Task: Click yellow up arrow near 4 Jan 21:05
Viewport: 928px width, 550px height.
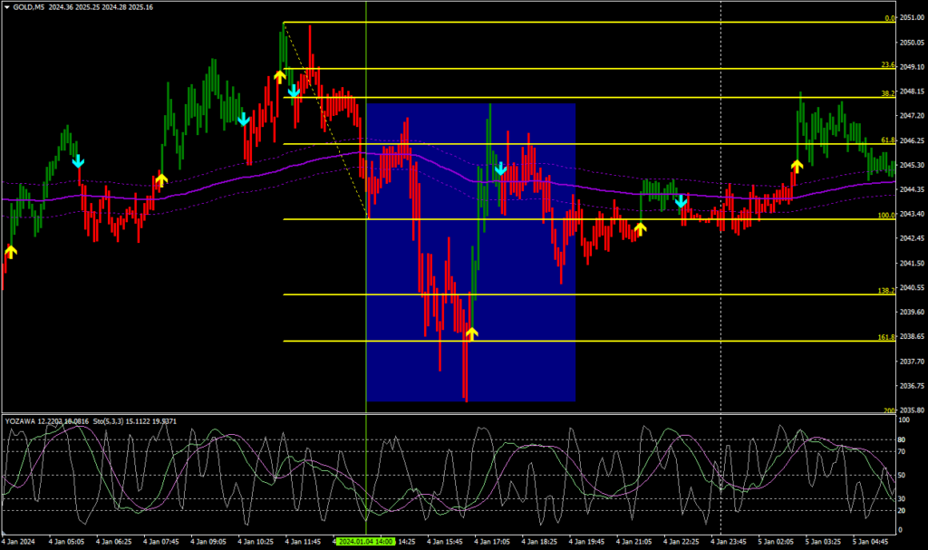Action: (641, 228)
